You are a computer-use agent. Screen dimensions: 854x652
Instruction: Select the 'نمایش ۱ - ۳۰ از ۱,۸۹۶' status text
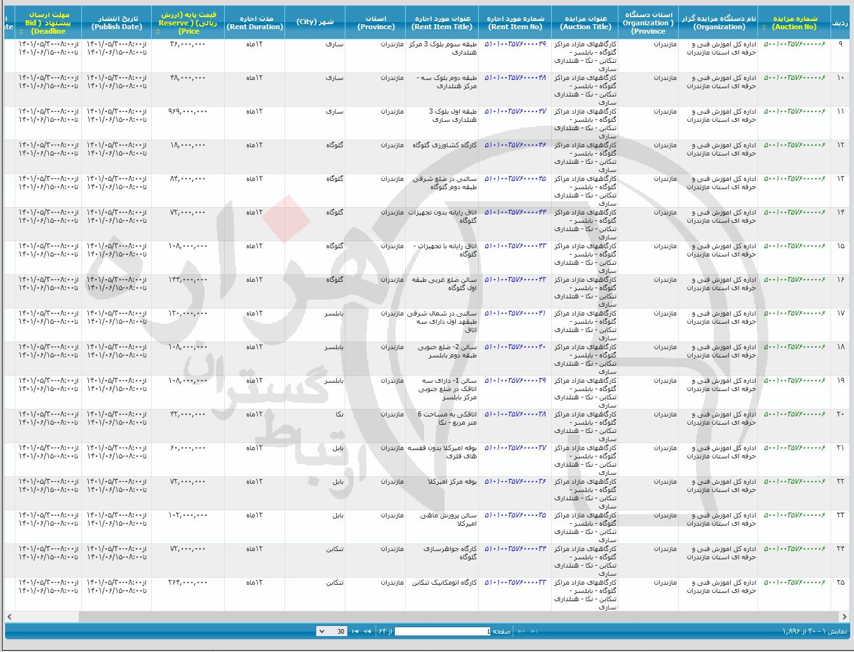click(815, 631)
